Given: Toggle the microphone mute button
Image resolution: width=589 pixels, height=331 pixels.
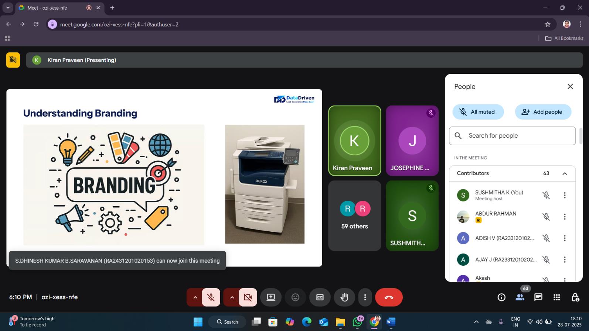Looking at the screenshot, I should pos(211,297).
